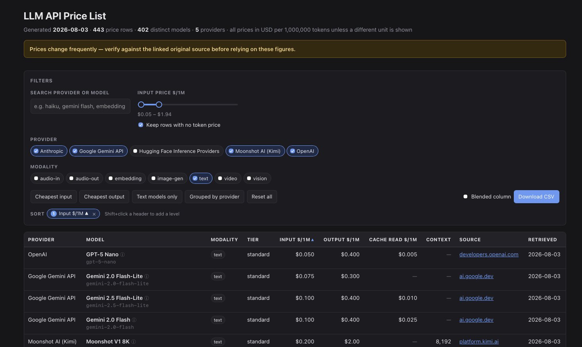Sort the table by Context column

click(438, 240)
